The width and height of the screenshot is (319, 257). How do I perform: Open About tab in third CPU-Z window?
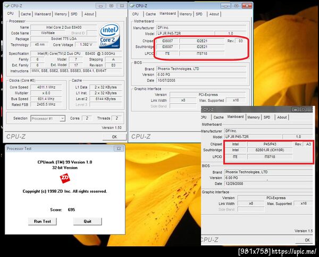pyautogui.click(x=282, y=117)
